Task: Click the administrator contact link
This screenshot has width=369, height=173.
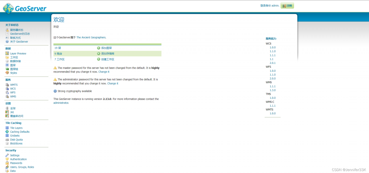Action: pos(61,103)
